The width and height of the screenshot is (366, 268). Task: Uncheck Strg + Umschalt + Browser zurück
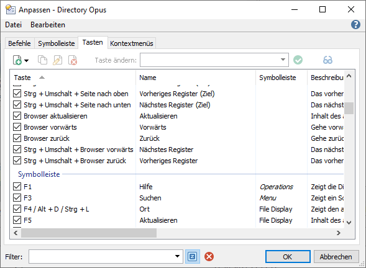17,161
